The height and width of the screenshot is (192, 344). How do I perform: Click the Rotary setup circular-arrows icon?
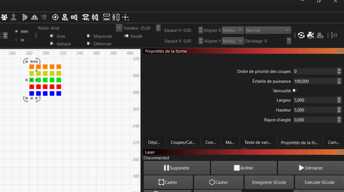[x=301, y=35]
